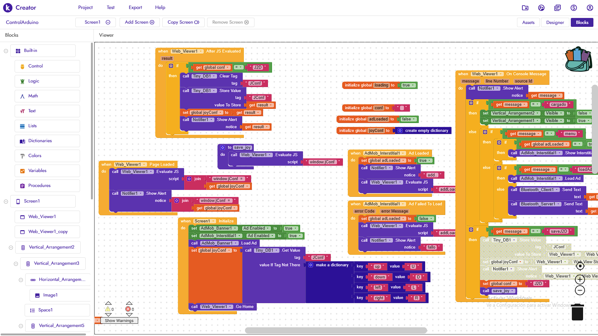Switch to the Designer view

[555, 22]
